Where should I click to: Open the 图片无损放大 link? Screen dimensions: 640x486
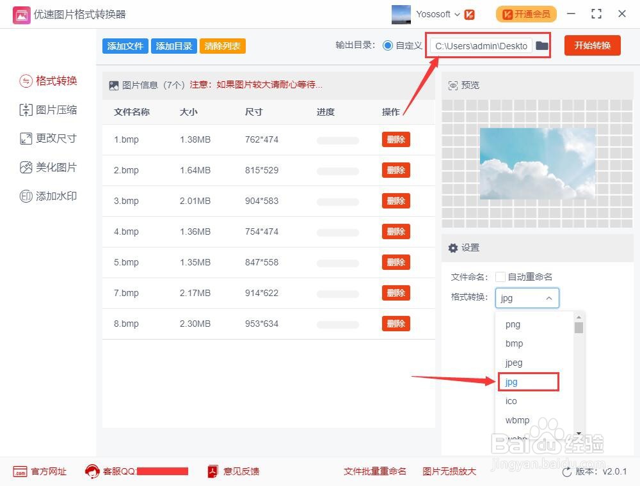tap(449, 472)
